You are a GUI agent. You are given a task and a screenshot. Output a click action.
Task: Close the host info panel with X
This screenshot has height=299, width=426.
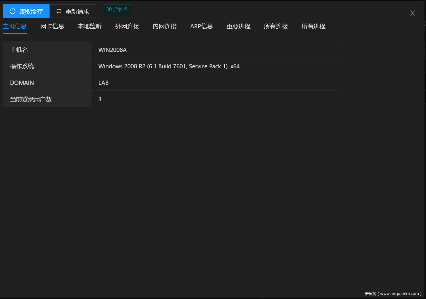pos(412,13)
